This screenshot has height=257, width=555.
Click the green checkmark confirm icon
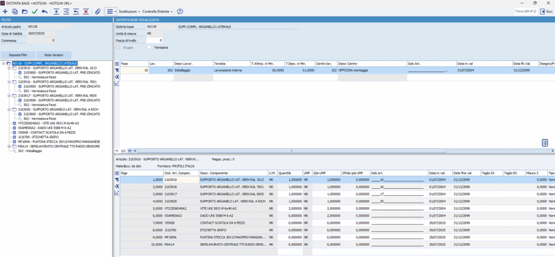(35, 11)
